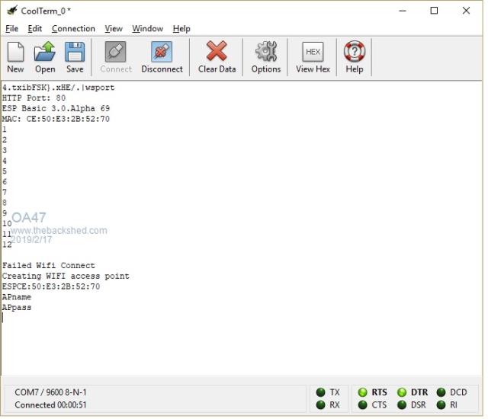The height and width of the screenshot is (419, 488).
Task: Click the CoolTerm icon in title bar
Action: (x=11, y=11)
